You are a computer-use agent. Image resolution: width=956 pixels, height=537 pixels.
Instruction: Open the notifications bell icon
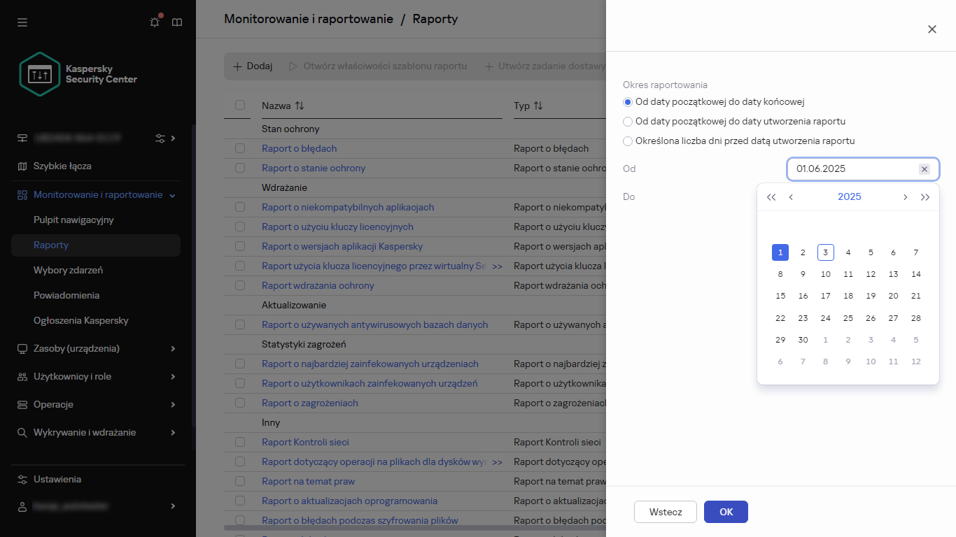[x=155, y=22]
